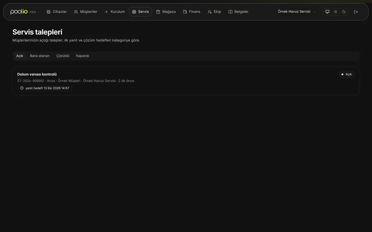372x232 pixels.
Task: Open Belgeler documents page
Action: tap(238, 12)
